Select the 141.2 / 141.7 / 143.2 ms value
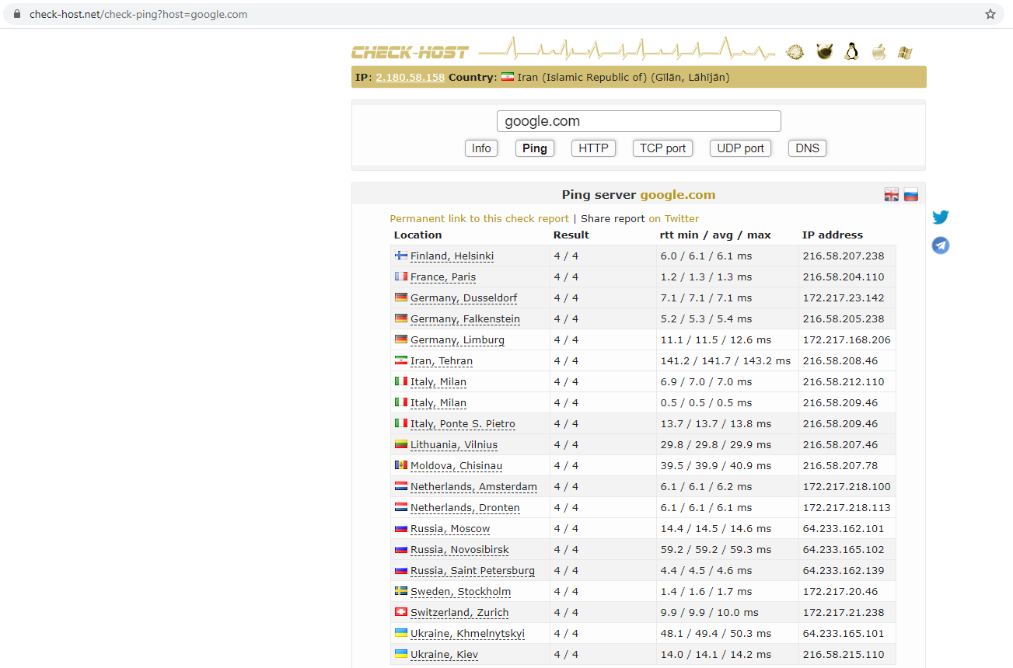 (x=725, y=360)
